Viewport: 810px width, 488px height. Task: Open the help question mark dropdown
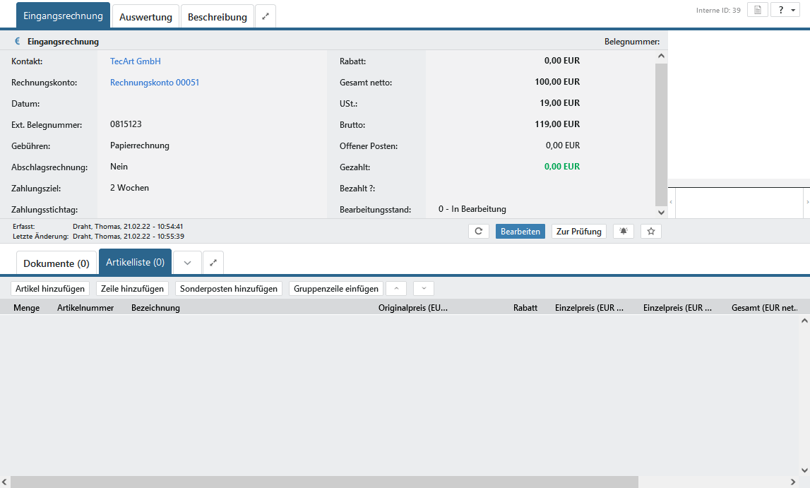click(785, 10)
